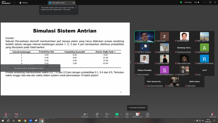Select Dhio Hafiy's participant tile
The image size is (218, 123).
coord(144,59)
